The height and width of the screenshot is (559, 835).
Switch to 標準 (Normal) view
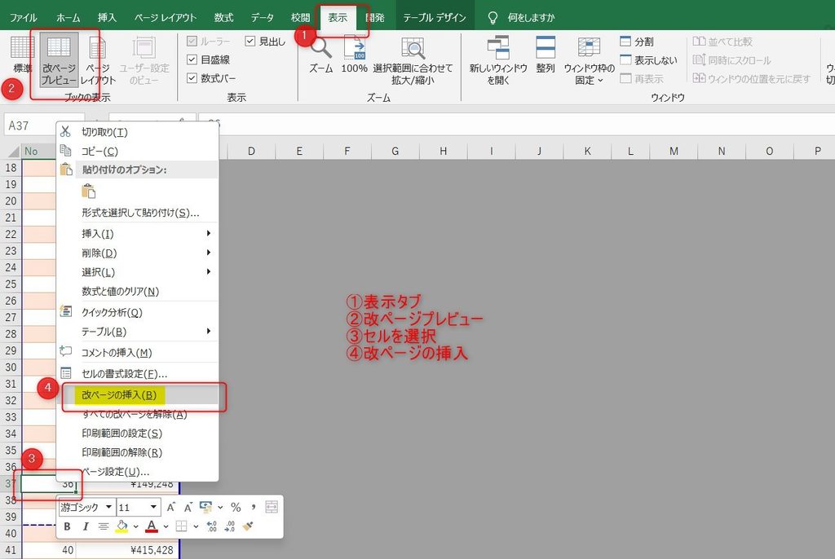point(22,55)
